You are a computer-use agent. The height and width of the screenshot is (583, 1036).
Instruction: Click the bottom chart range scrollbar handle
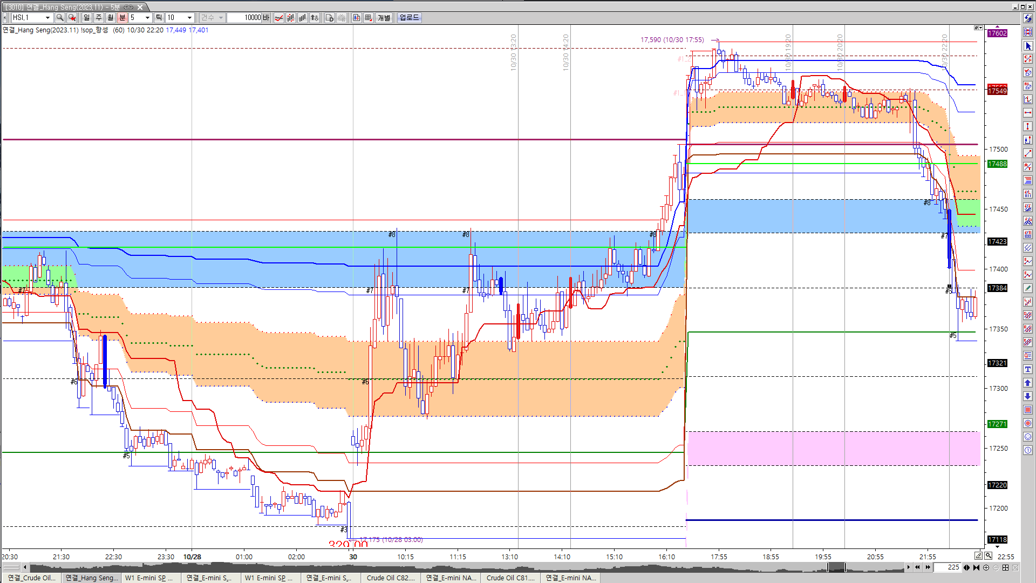[x=836, y=567]
